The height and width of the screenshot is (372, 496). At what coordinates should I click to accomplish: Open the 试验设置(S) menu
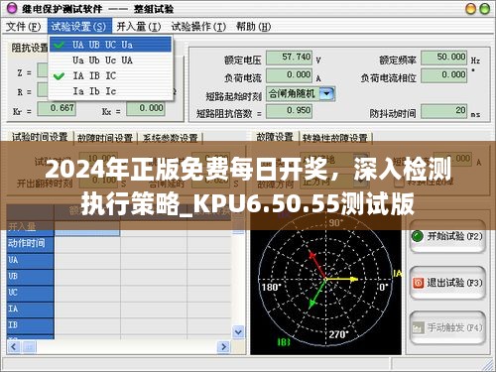78,27
